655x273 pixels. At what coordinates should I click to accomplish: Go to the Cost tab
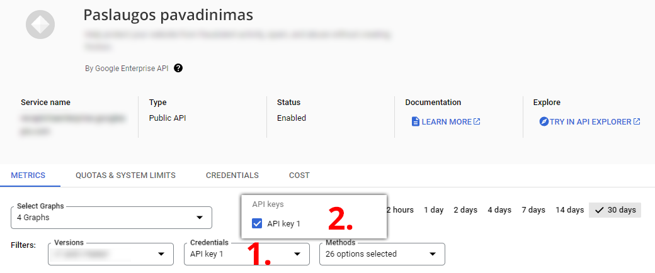(299, 175)
